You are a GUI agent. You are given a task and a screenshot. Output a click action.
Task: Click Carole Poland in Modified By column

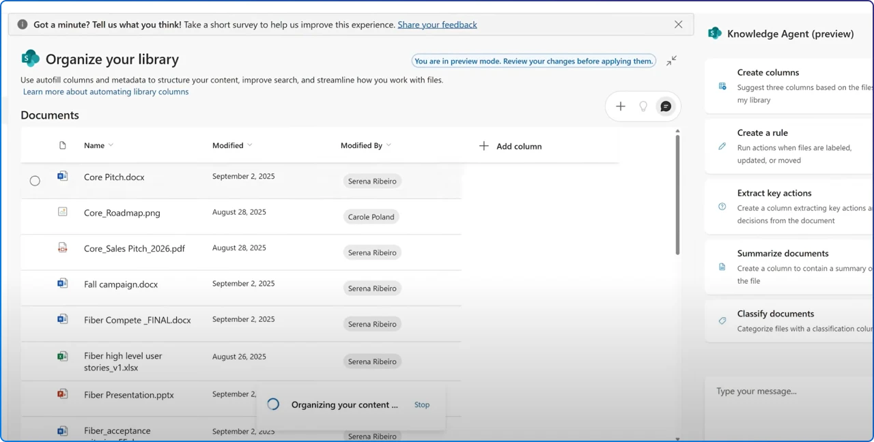[x=371, y=217]
